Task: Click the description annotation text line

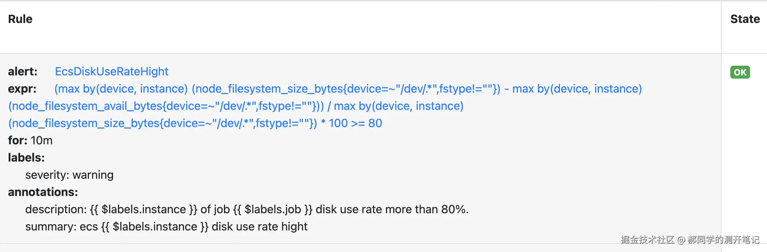Action: point(247,209)
